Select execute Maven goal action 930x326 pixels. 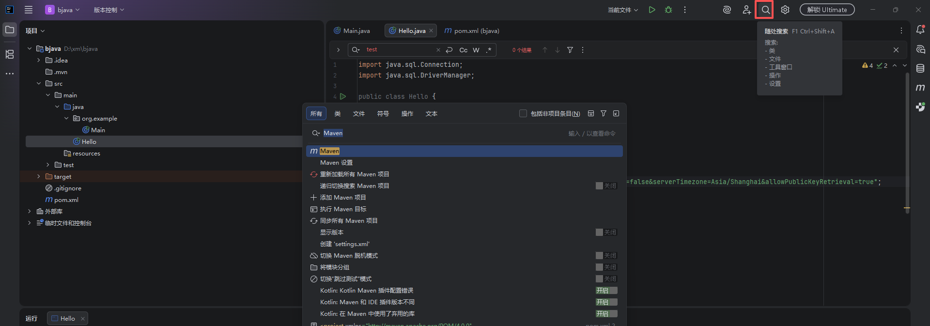[x=464, y=209]
